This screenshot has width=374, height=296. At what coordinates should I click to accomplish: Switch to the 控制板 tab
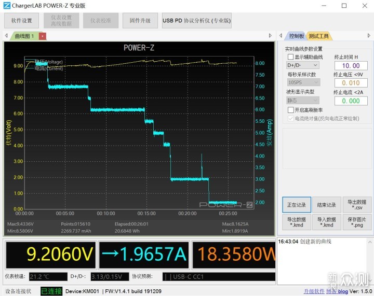click(296, 36)
